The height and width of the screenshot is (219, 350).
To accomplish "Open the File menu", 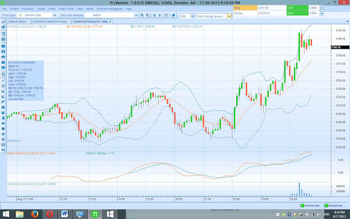I will [x=4, y=9].
